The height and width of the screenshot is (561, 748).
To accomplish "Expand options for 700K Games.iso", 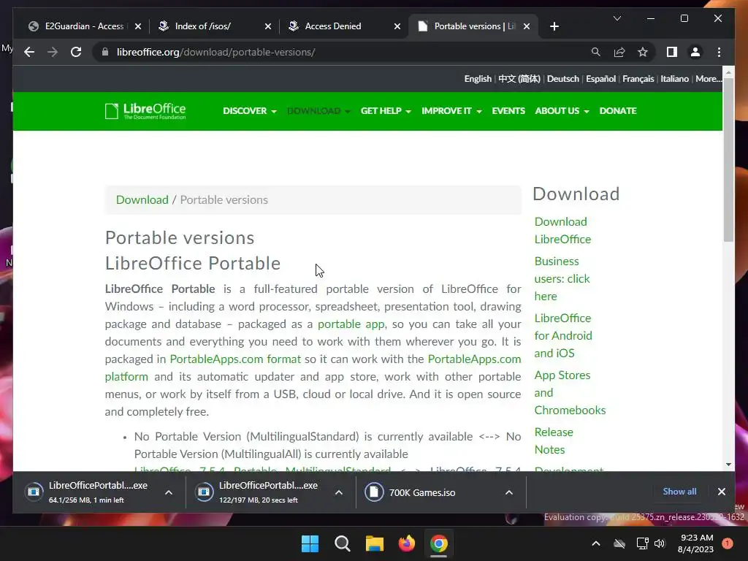I will click(x=509, y=492).
